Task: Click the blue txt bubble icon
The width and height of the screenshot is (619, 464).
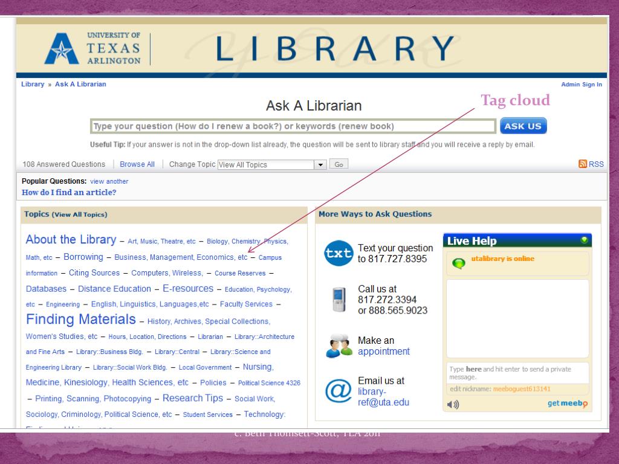Action: point(339,253)
